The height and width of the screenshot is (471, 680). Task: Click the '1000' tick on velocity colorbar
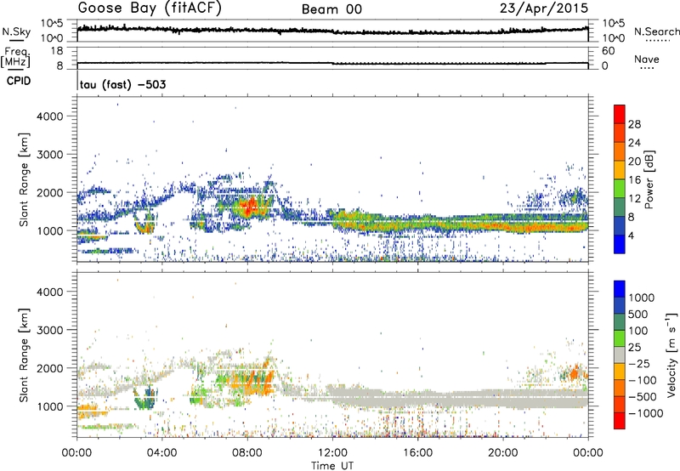642,298
